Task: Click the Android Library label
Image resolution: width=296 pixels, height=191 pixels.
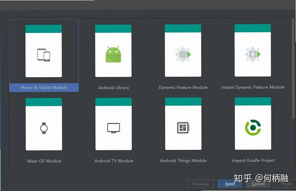Action: 114,88
